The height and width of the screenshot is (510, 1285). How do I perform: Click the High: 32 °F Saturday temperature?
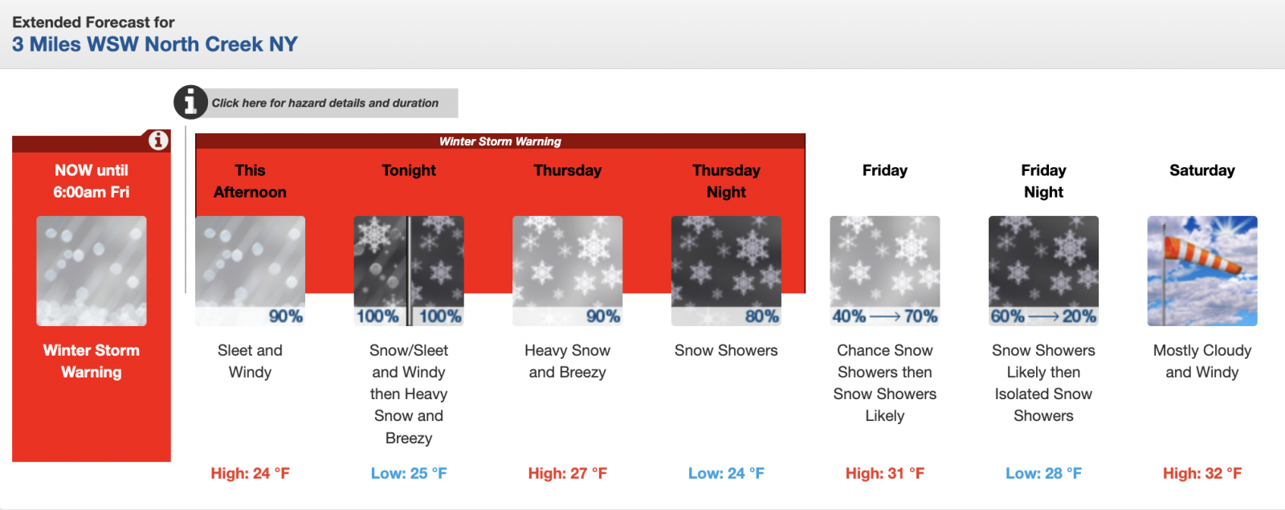click(1201, 473)
